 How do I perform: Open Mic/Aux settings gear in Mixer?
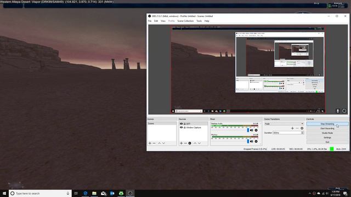[256, 141]
